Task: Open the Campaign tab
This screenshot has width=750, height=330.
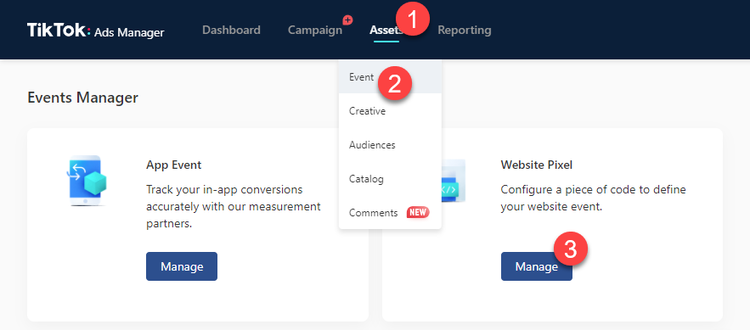Action: pos(315,30)
